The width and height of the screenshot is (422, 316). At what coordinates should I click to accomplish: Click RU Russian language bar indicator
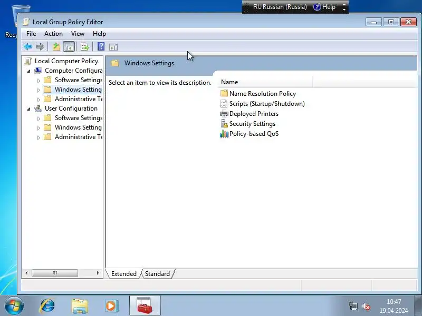(280, 7)
